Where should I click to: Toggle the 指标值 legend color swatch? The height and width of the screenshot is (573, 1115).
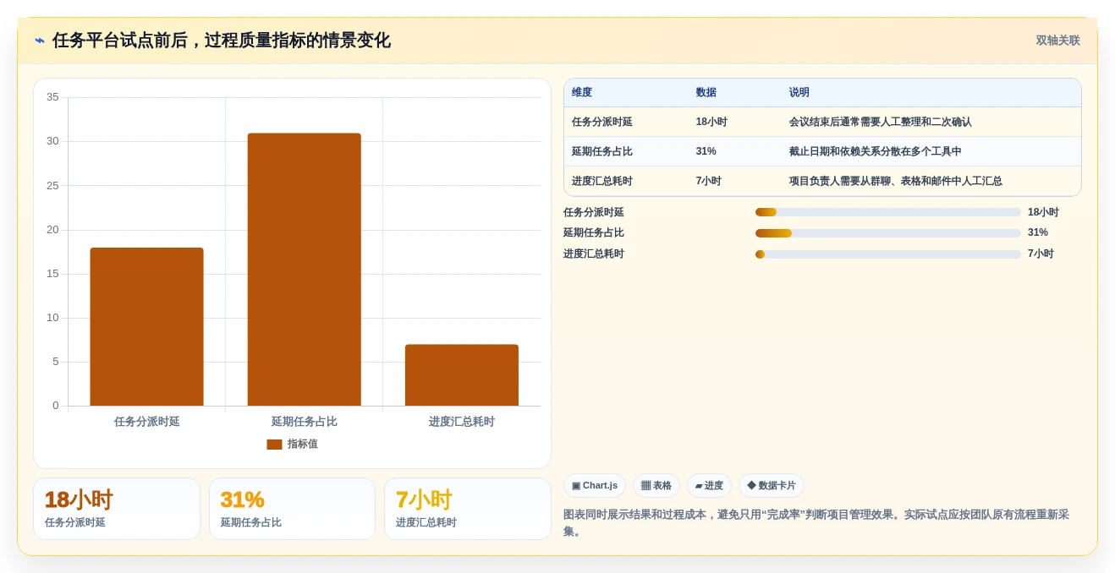(x=274, y=445)
